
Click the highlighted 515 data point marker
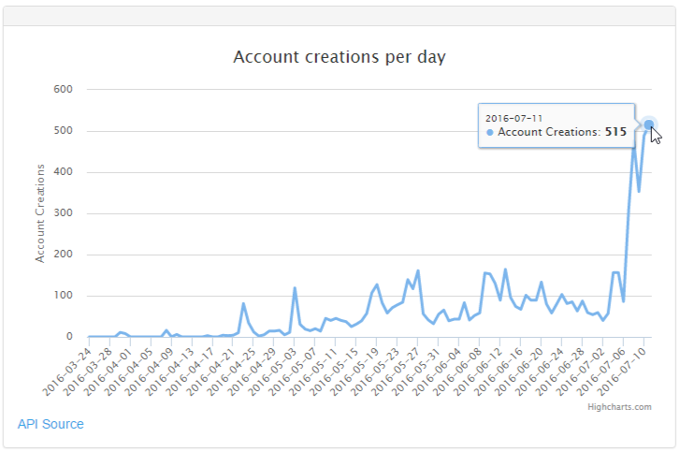pyautogui.click(x=649, y=124)
